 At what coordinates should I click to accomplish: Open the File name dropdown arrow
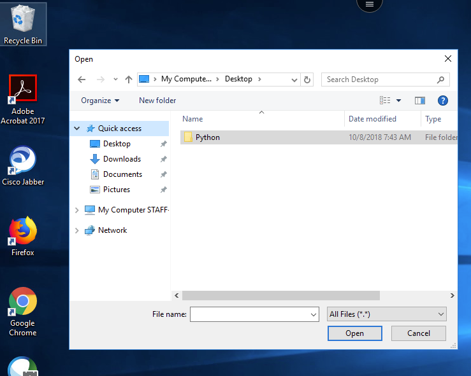314,314
